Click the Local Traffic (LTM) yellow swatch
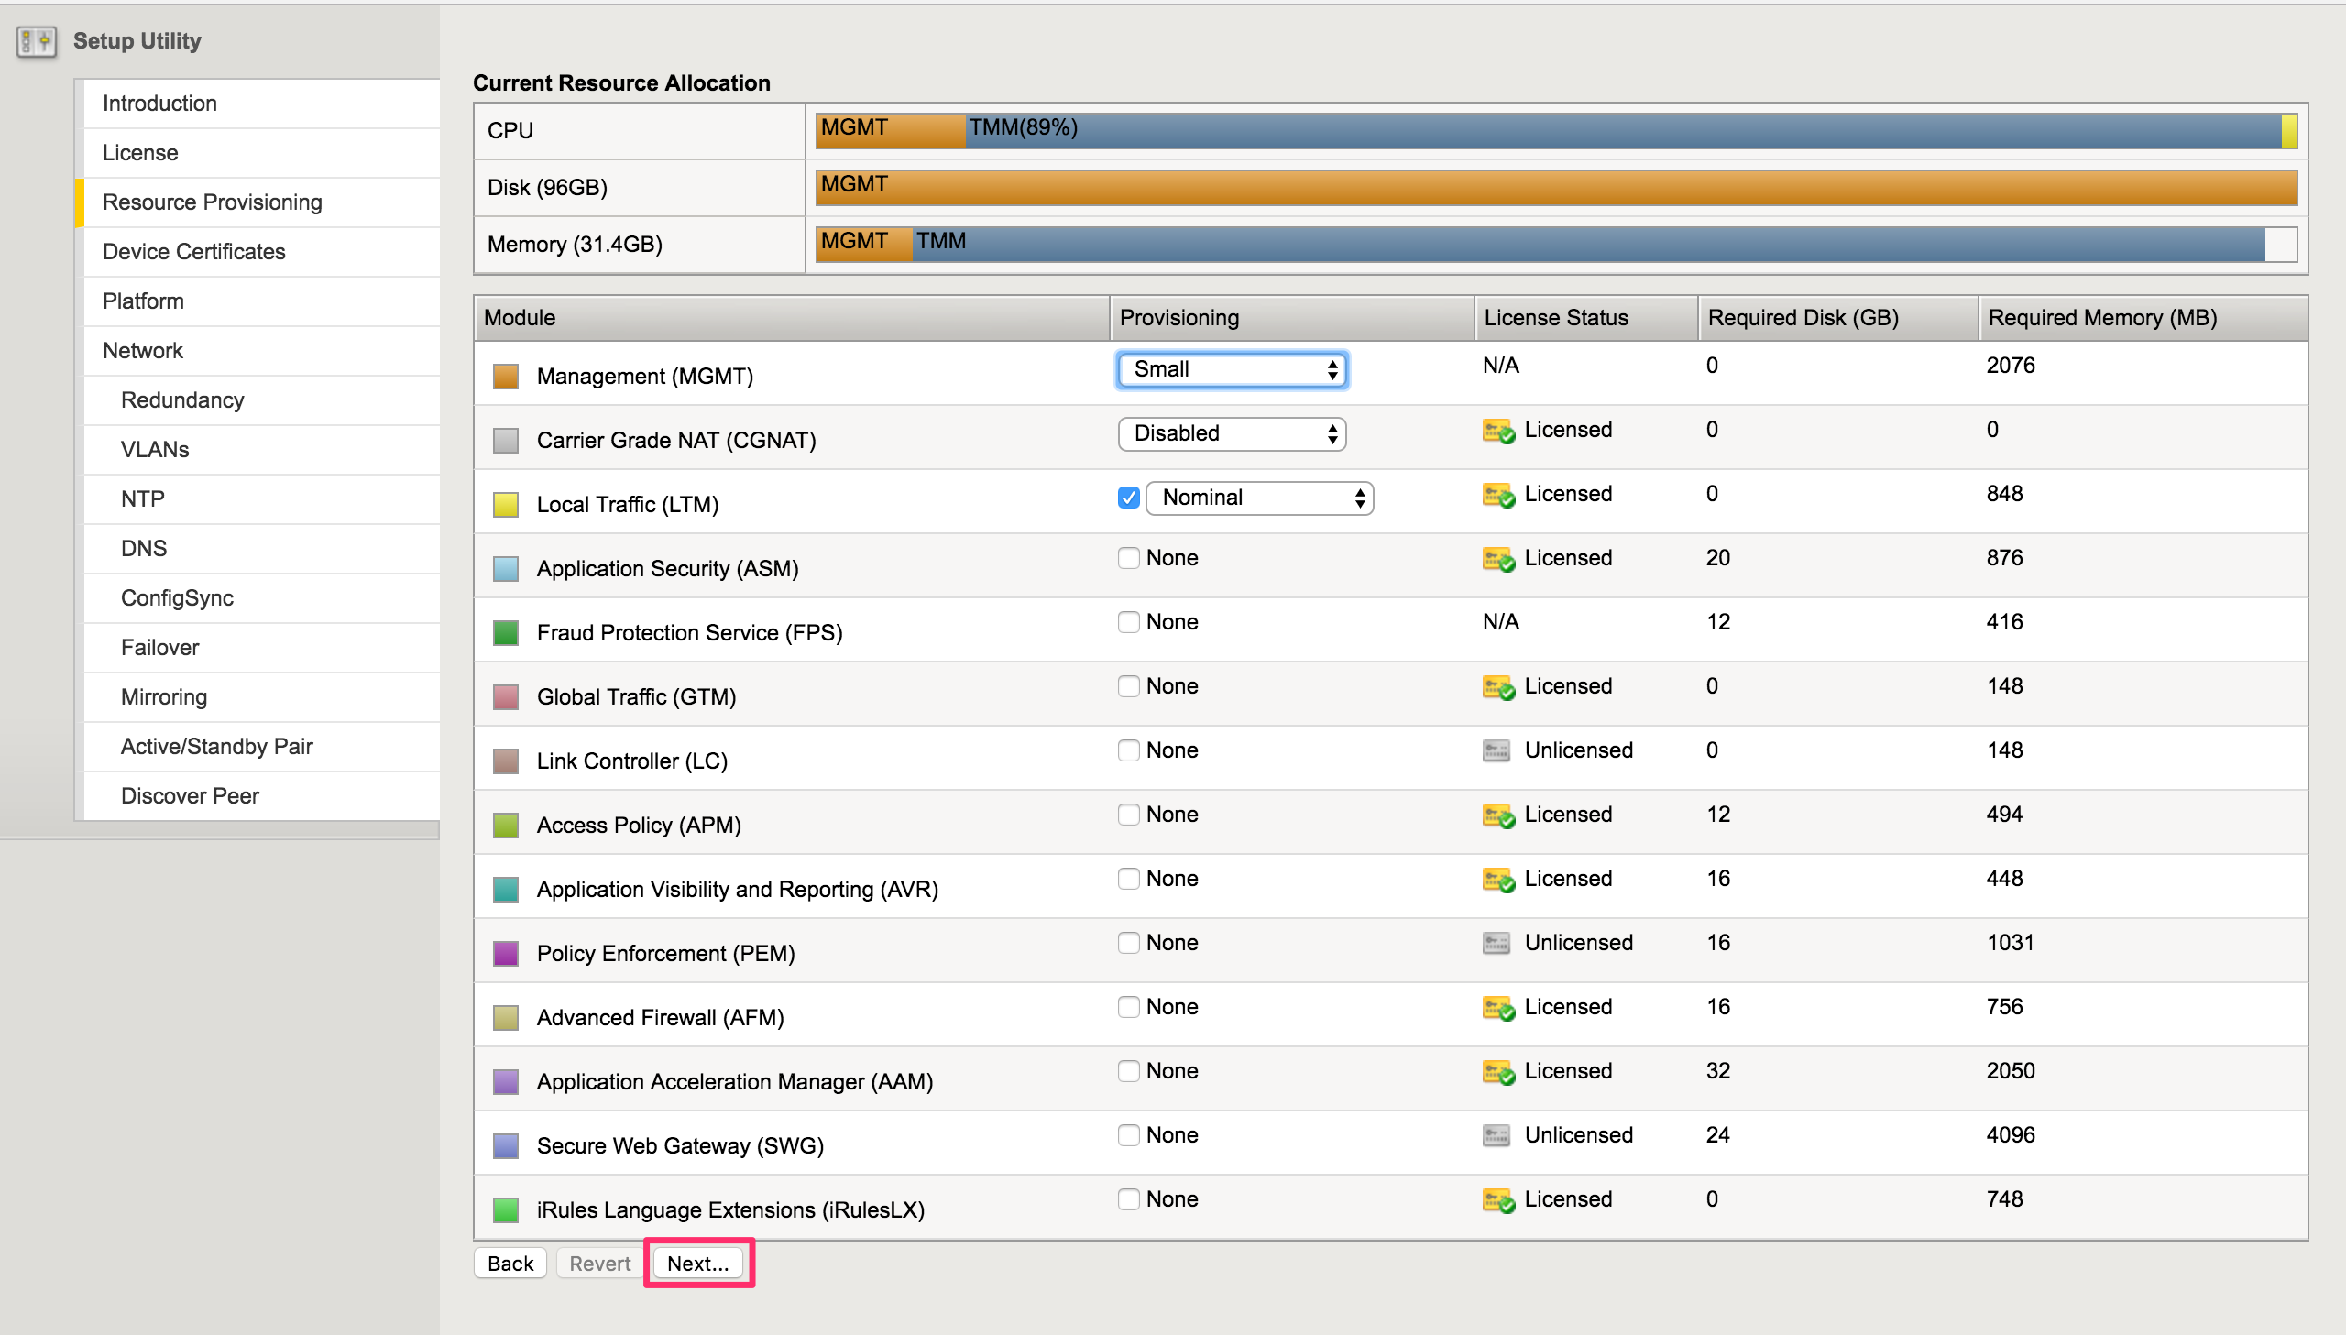The height and width of the screenshot is (1335, 2346). click(x=506, y=505)
